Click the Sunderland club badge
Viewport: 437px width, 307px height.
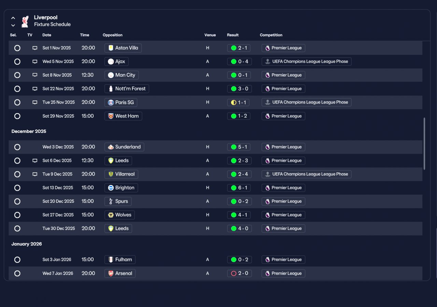[x=111, y=147]
